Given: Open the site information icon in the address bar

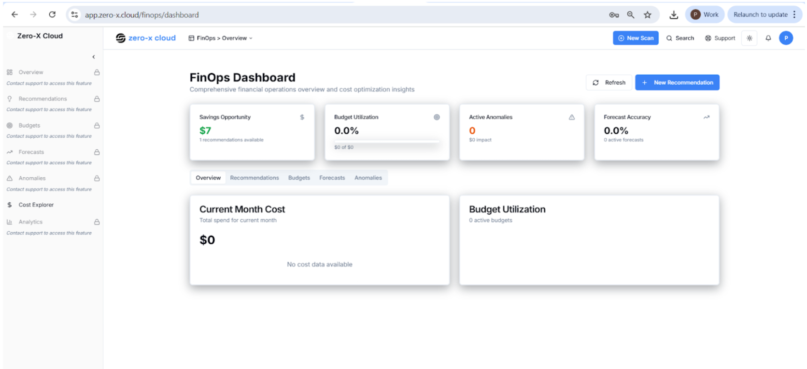Looking at the screenshot, I should point(75,15).
